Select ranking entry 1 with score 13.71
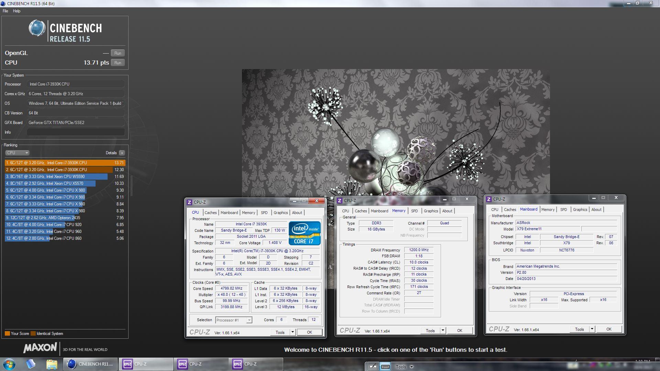 65,163
